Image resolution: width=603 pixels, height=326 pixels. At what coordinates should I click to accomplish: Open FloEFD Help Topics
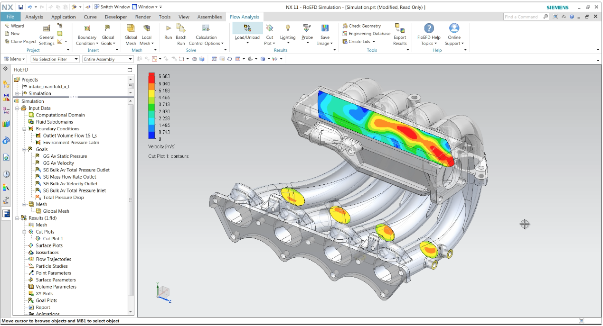click(429, 35)
